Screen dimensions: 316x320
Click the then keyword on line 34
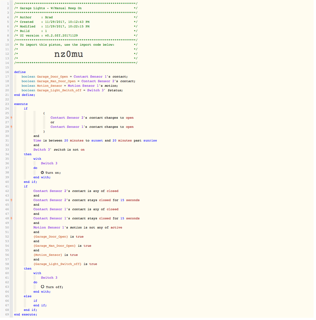click(28, 154)
